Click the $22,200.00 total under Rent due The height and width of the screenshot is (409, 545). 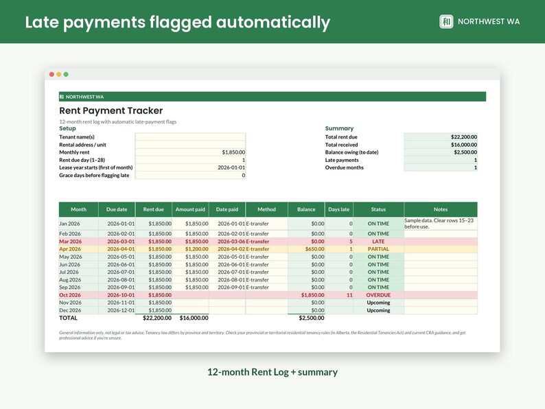click(157, 318)
